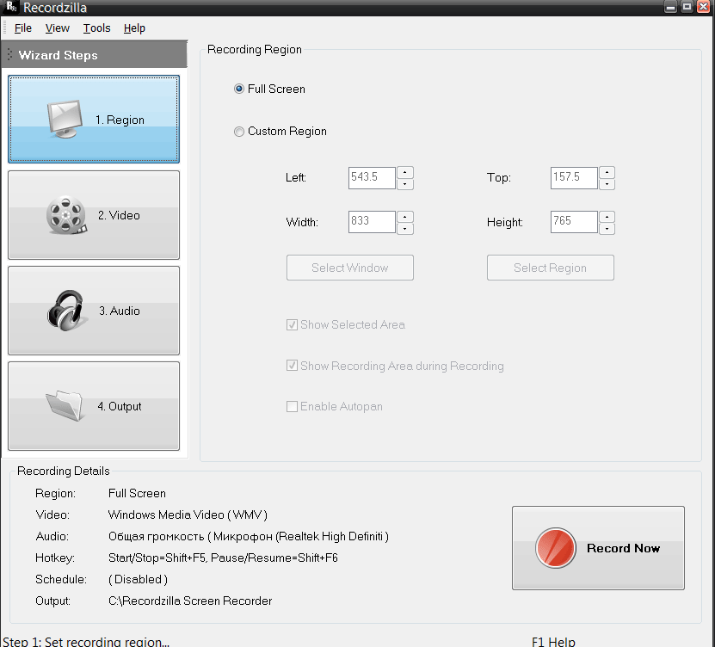This screenshot has width=715, height=647.
Task: Minimize the Recordzilla window
Action: coord(670,7)
